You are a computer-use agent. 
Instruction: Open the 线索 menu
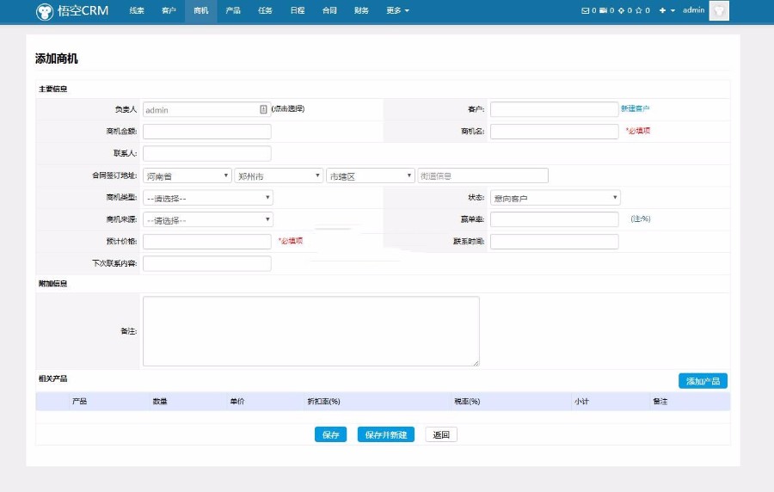(x=137, y=10)
